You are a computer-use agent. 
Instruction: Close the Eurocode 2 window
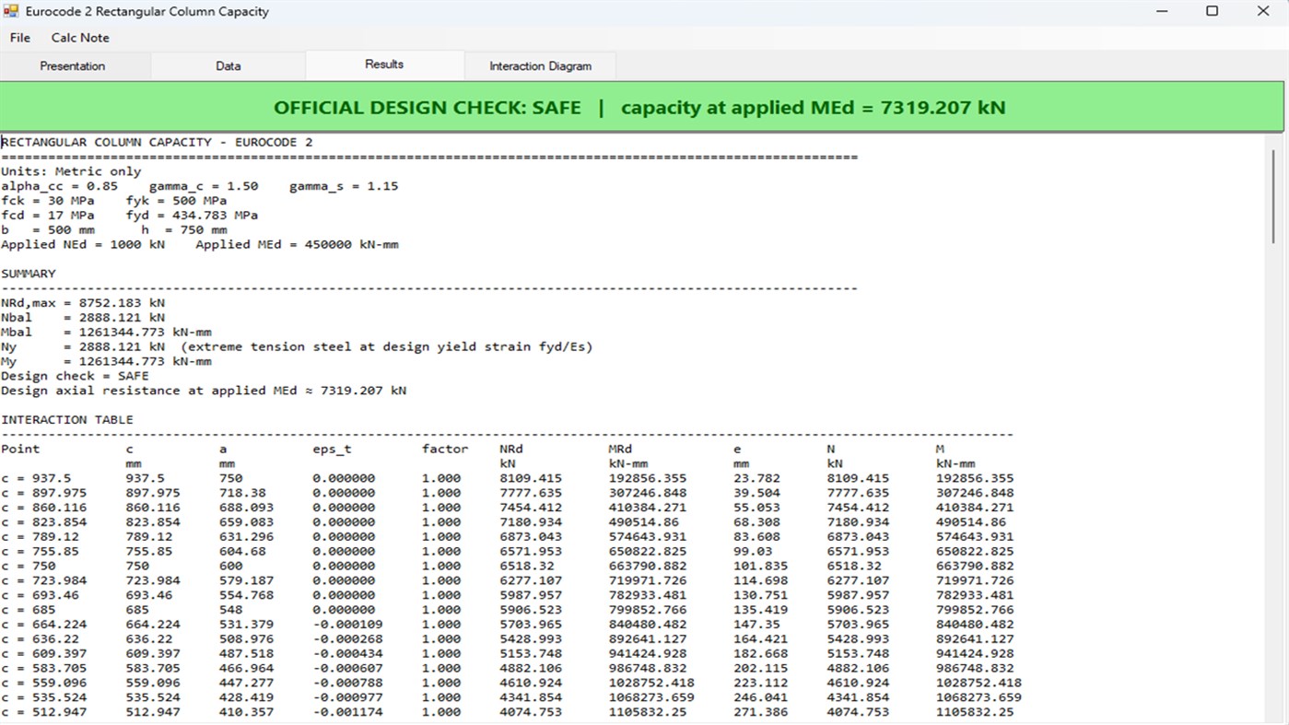[1263, 12]
